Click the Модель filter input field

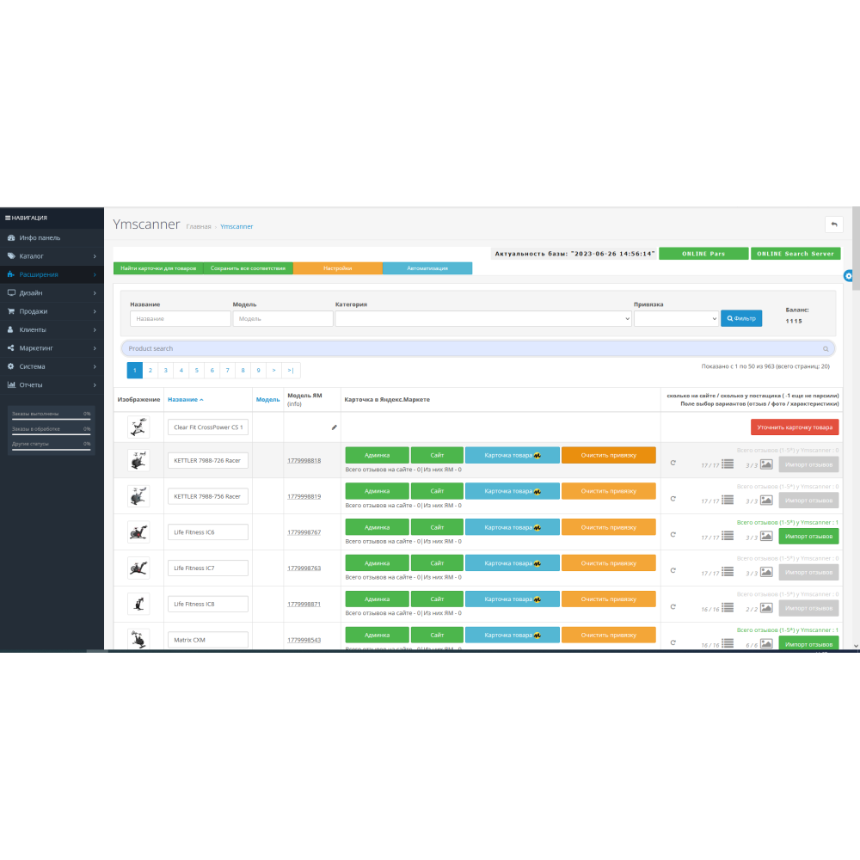(282, 318)
